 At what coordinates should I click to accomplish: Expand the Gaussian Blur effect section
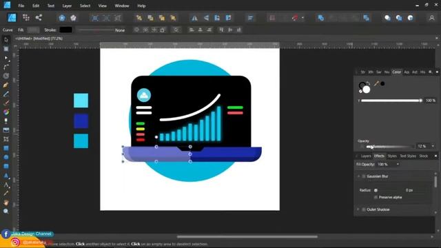pyautogui.click(x=358, y=176)
